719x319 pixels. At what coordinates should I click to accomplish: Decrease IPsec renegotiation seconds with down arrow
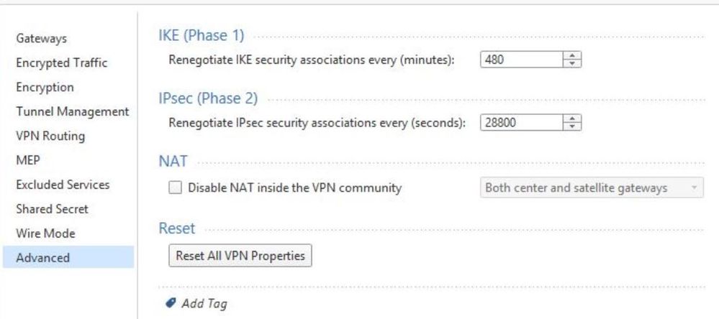tap(571, 126)
